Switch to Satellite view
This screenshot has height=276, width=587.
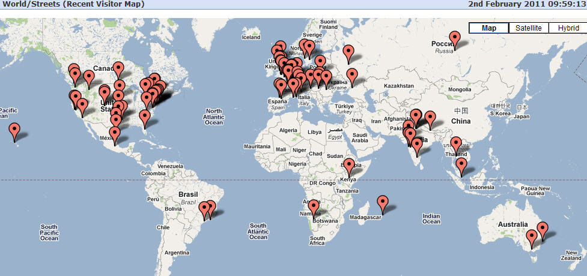[528, 28]
